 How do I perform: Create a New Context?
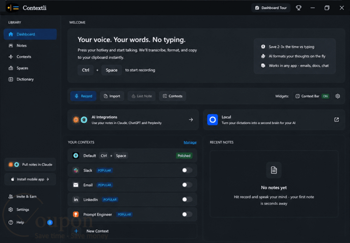(133, 231)
